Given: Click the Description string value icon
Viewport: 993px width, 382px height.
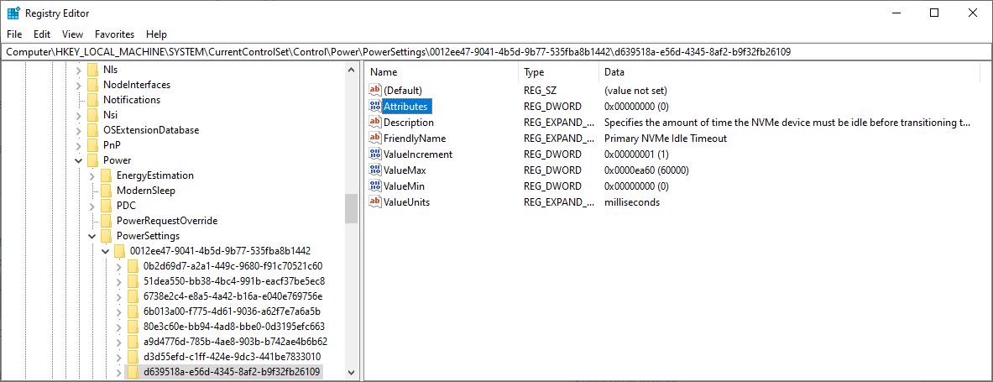Looking at the screenshot, I should pyautogui.click(x=375, y=123).
